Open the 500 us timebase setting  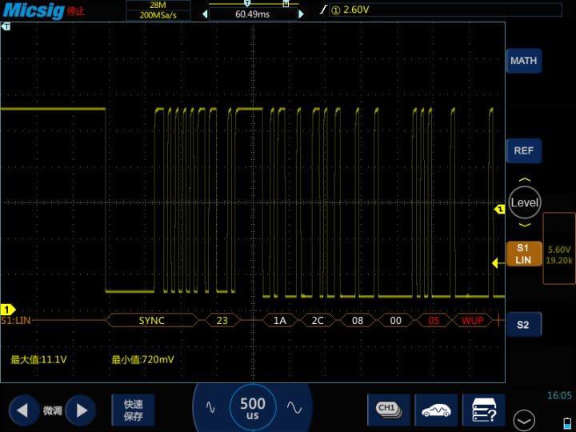(x=253, y=409)
